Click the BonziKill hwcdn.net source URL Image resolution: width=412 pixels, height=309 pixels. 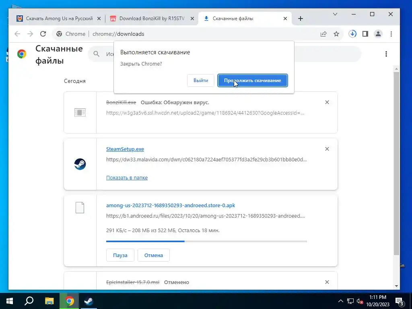[205, 113]
